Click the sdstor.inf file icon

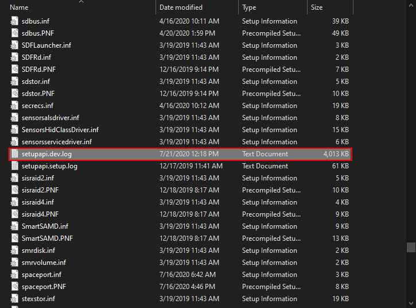[14, 82]
